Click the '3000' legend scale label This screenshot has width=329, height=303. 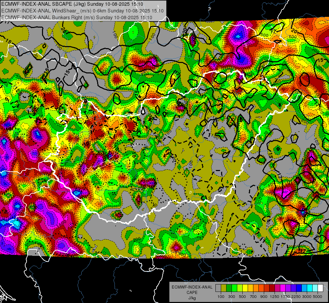pyautogui.click(x=307, y=297)
